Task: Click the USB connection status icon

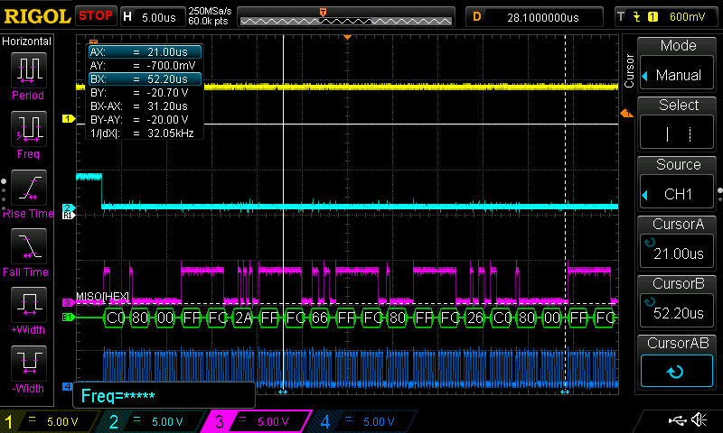Action: pyautogui.click(x=679, y=420)
